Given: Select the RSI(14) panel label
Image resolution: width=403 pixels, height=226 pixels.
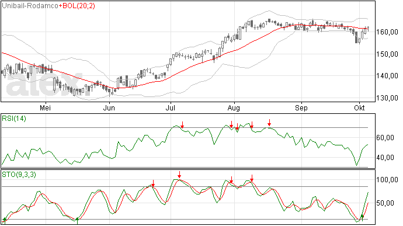Looking at the screenshot, I should click(14, 119).
